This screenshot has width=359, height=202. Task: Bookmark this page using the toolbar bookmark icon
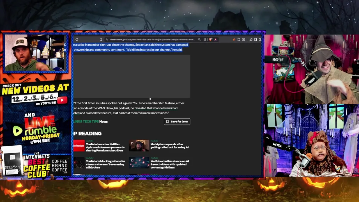(x=101, y=40)
